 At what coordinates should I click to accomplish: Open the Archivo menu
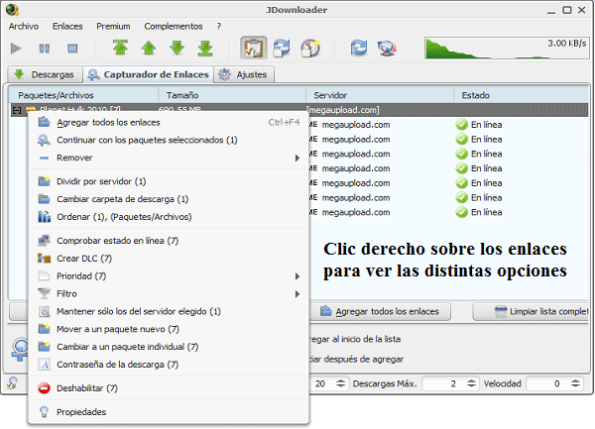pyautogui.click(x=24, y=26)
